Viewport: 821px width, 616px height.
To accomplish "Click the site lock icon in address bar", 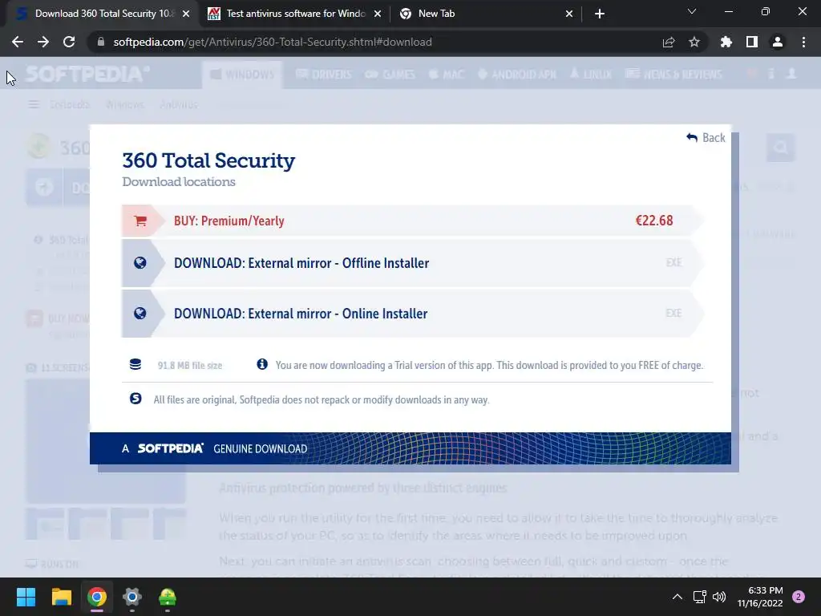I will pos(101,42).
